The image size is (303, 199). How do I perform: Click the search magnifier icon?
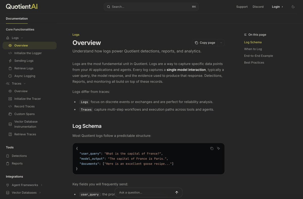click(108, 7)
